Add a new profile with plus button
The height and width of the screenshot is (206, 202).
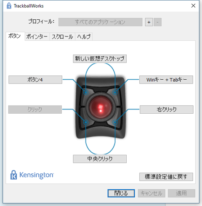tap(149, 22)
